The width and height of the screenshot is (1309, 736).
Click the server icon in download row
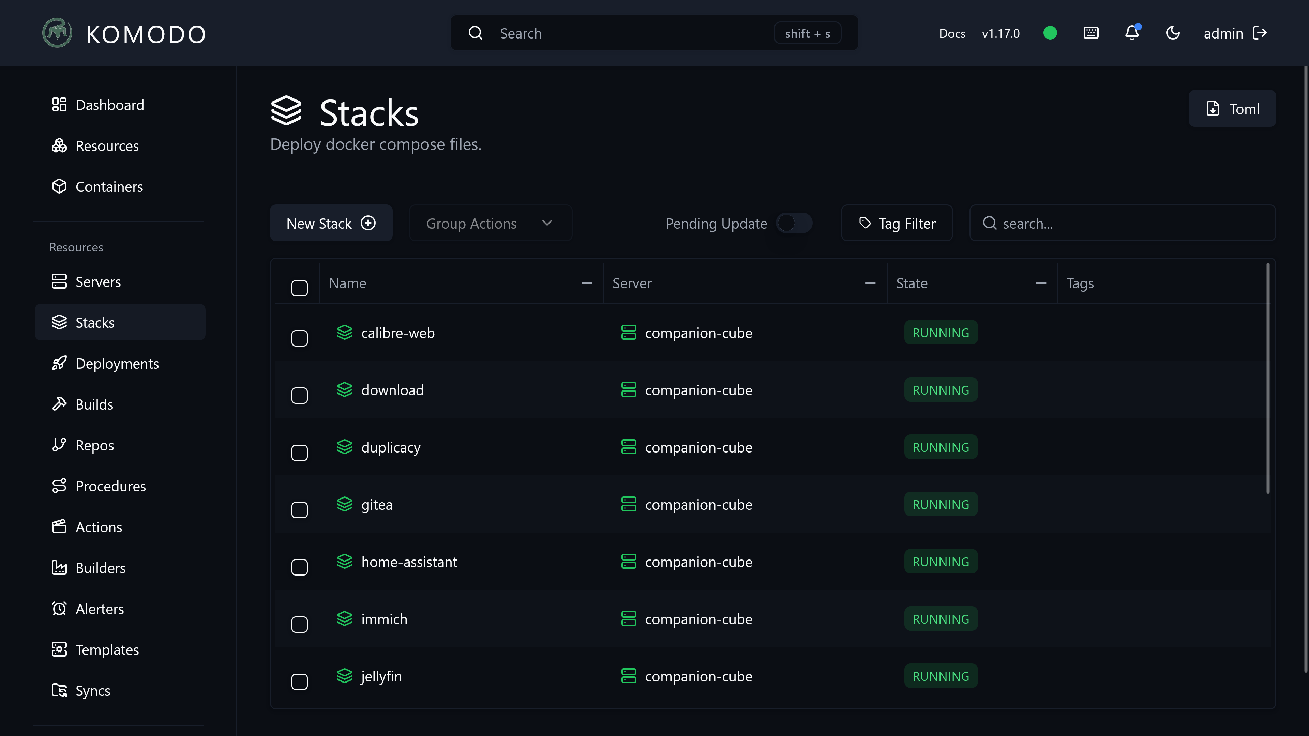coord(629,389)
